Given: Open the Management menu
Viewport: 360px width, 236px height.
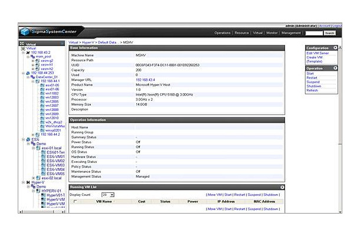Looking at the screenshot, I should tap(291, 33).
